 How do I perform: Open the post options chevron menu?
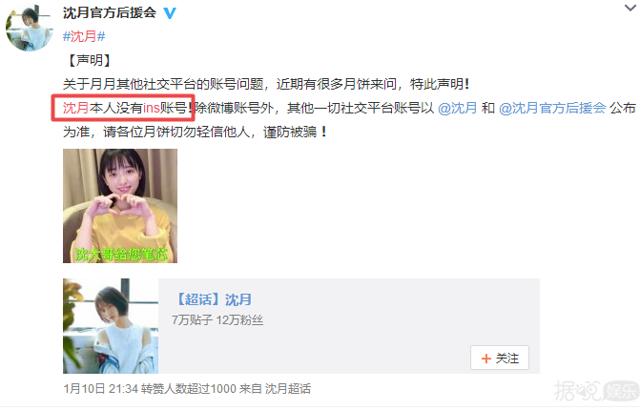[631, 8]
